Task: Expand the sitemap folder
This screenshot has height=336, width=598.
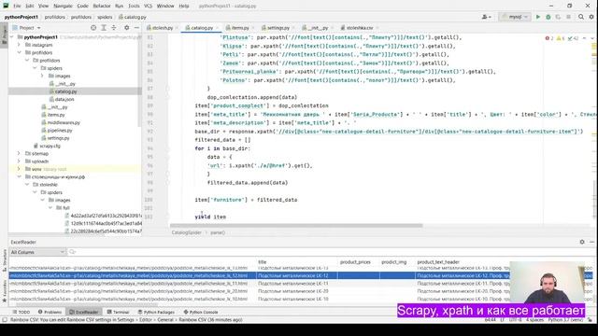Action: (x=19, y=153)
